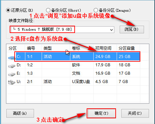155x124 pixels.
Task: Select partition number 1:2 cell
Action: [x=30, y=65]
